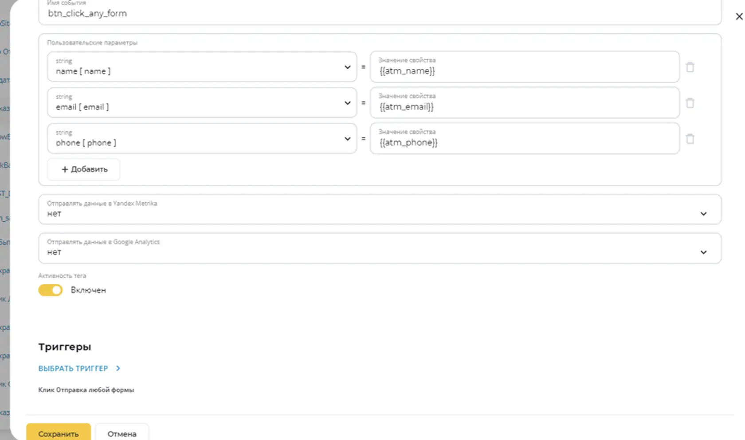Open the name [ name ] parameter dropdown
The height and width of the screenshot is (440, 745).
pyautogui.click(x=202, y=67)
